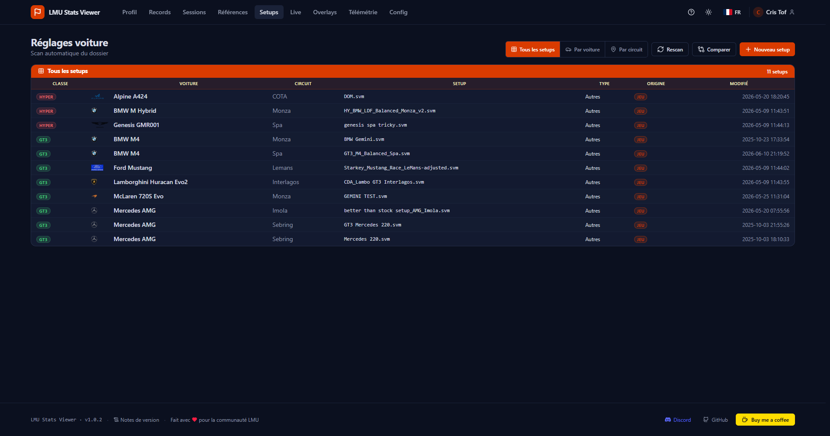Click the Mercedes logo in the Mercedes 220.svm row
The image size is (830, 436).
tap(94, 239)
